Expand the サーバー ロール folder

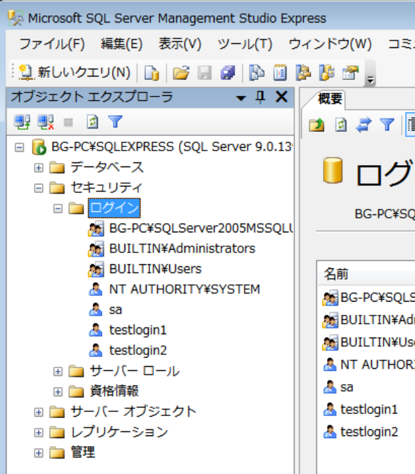click(58, 371)
